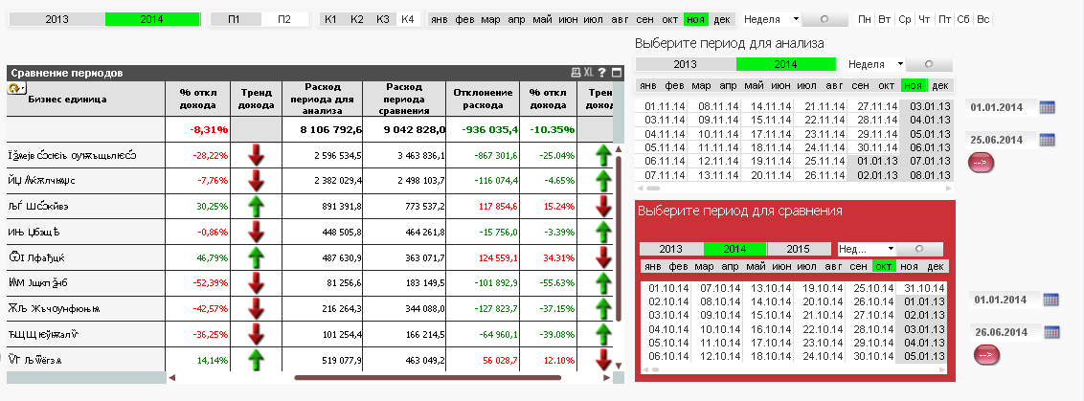The image size is (1084, 401).
Task: Open calendar icon beside analysis start date 01.01.2014
Action: pyautogui.click(x=1047, y=107)
